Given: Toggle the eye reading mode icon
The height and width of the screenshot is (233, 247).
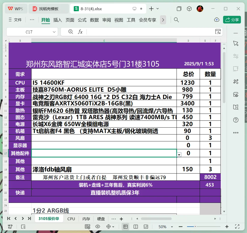Looking at the screenshot, I should (x=98, y=227).
